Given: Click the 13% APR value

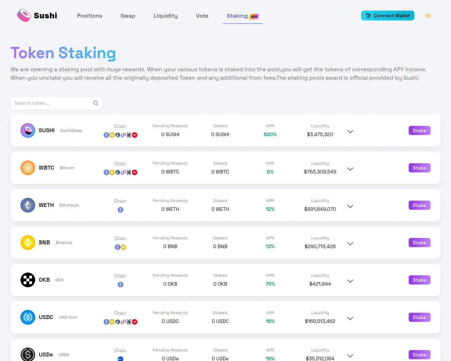Looking at the screenshot, I should click(x=270, y=246).
